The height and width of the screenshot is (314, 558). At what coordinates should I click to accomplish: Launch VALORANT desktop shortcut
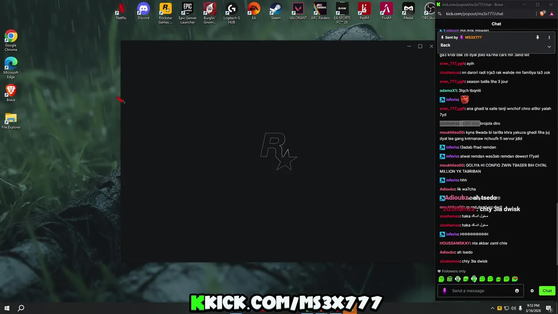(298, 12)
